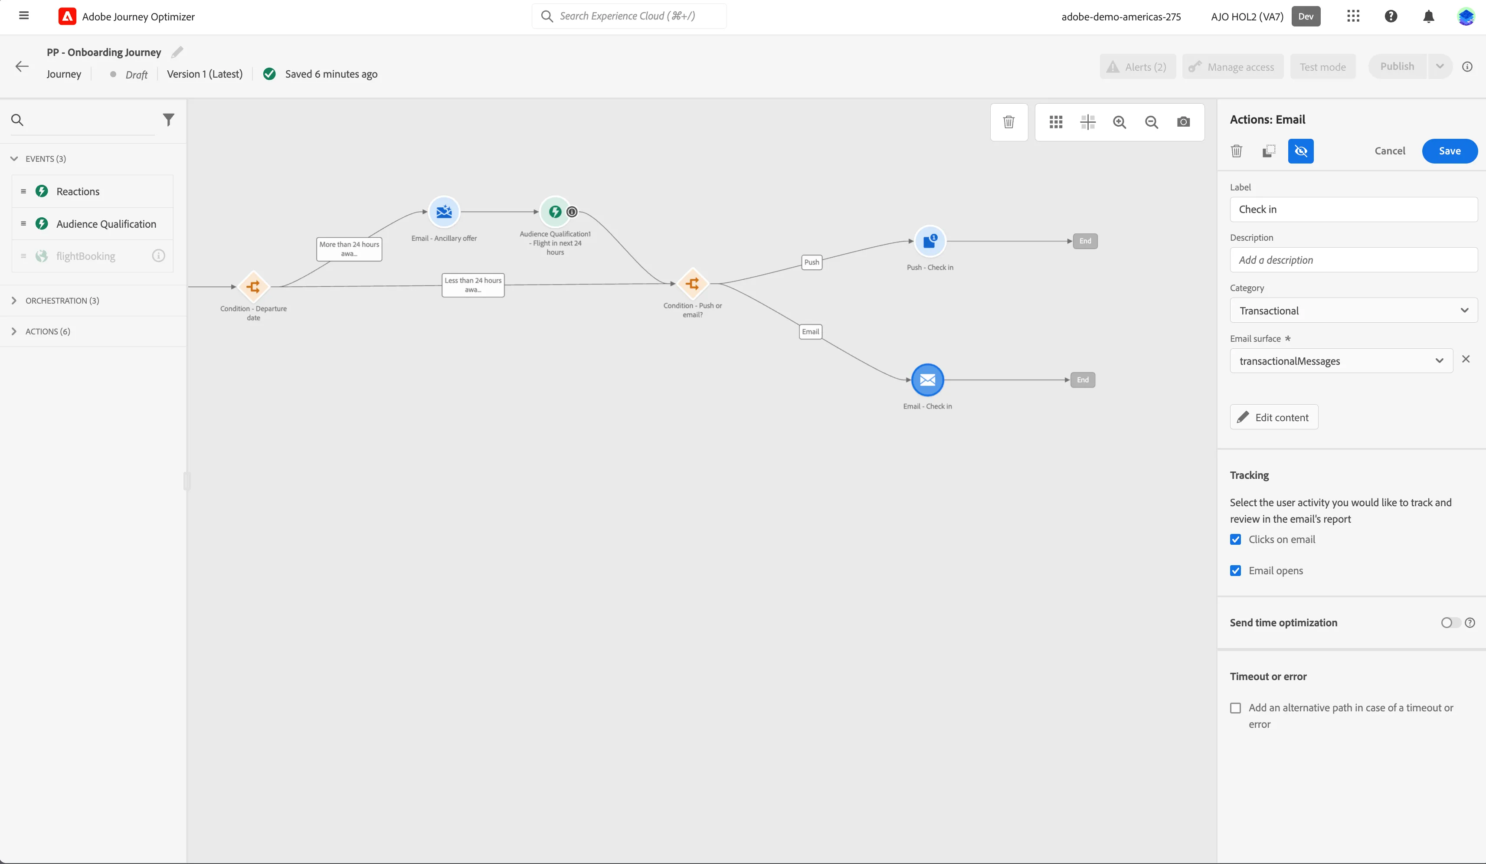Viewport: 1486px width, 864px height.
Task: Click the End node after Push - Check in
Action: [x=1085, y=241]
